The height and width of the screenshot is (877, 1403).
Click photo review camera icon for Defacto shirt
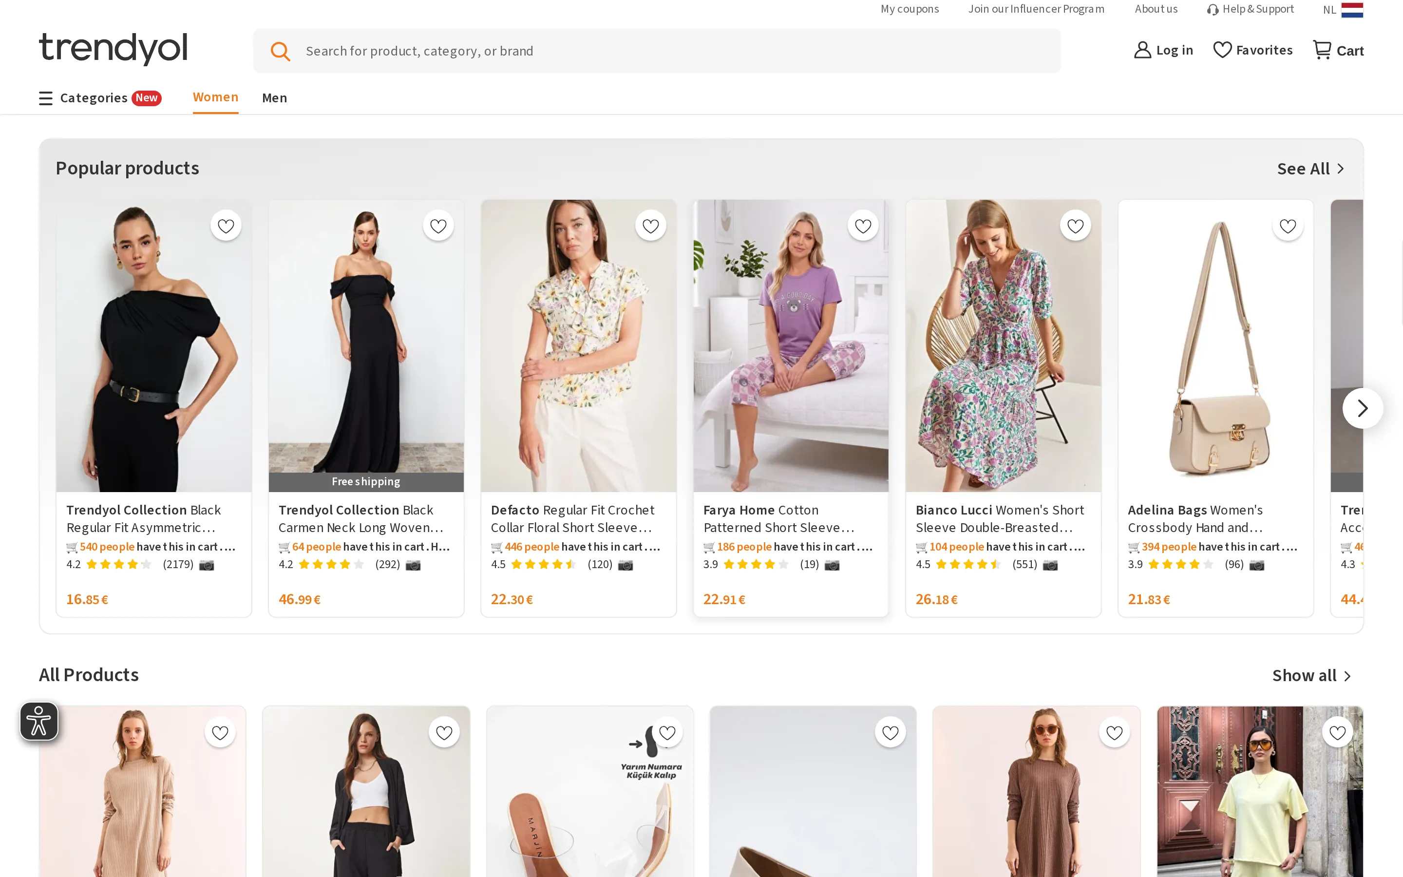point(625,565)
